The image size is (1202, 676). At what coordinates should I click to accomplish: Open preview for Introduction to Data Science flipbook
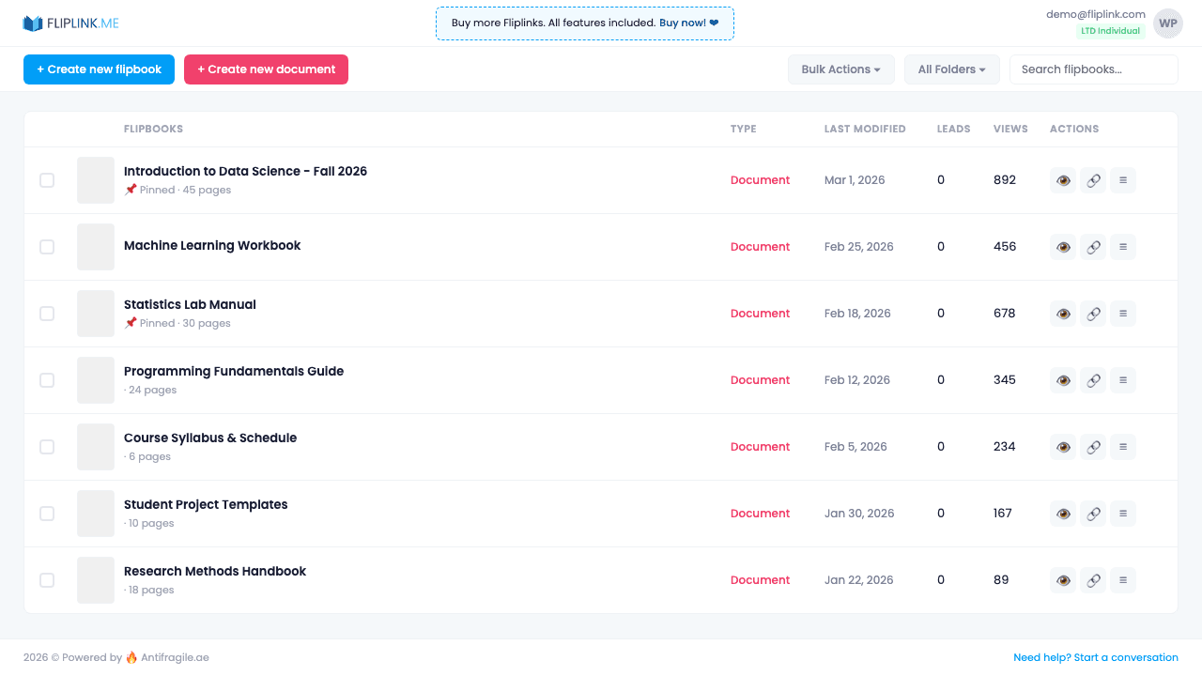(1062, 179)
